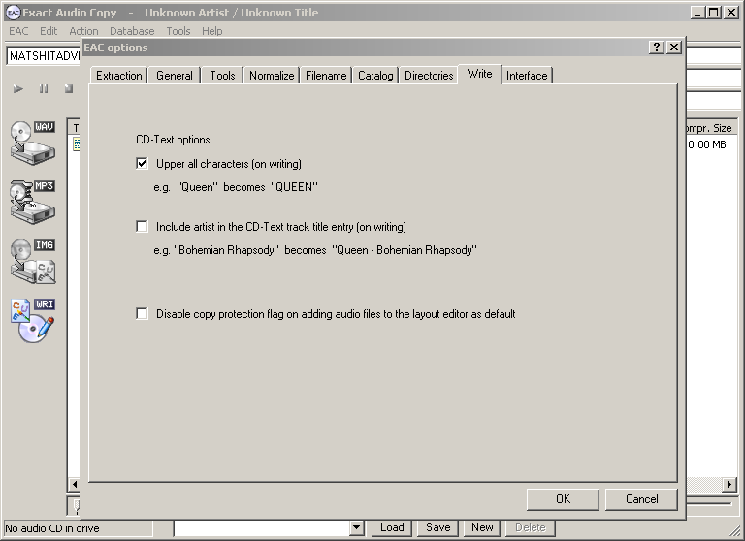The height and width of the screenshot is (541, 745).
Task: Click the Compr. Size column header
Action: tap(711, 128)
